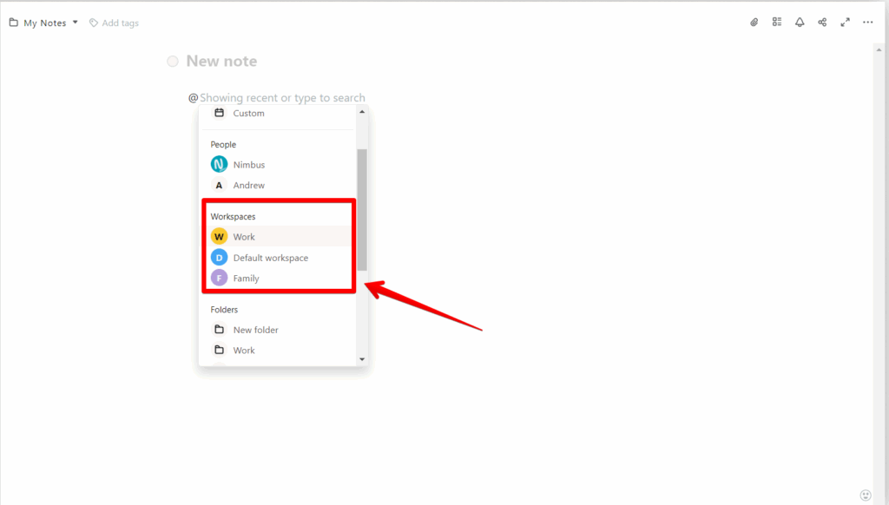The width and height of the screenshot is (889, 505).
Task: Choose Default workspace from Workspaces
Action: (270, 258)
